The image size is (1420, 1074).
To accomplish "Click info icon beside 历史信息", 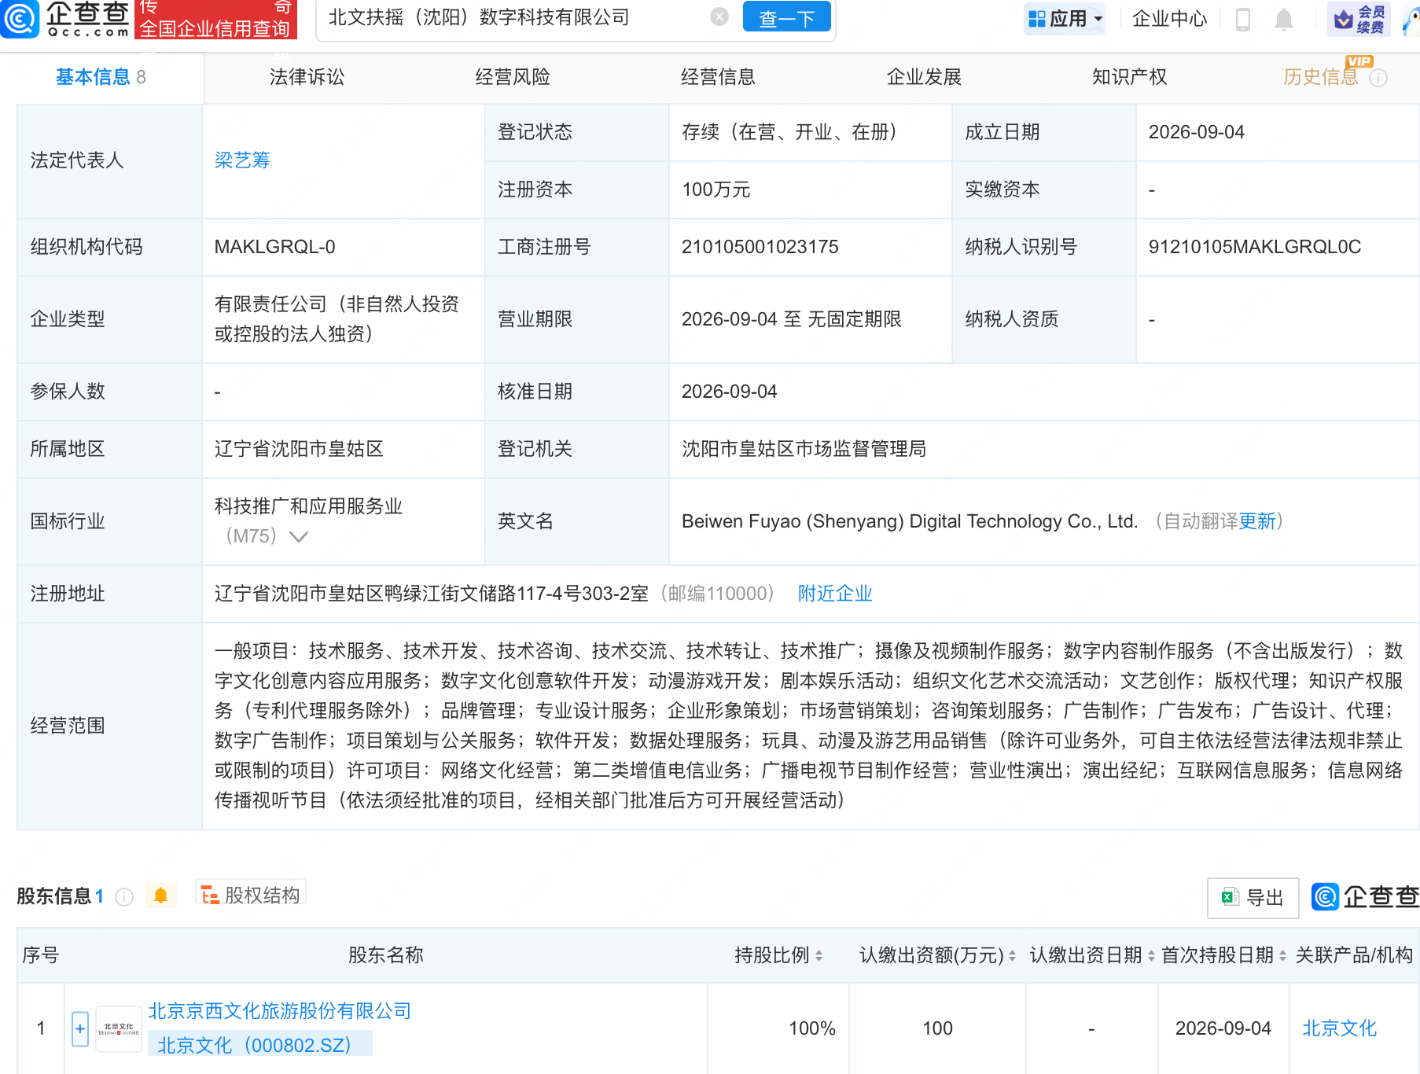I will 1378,78.
